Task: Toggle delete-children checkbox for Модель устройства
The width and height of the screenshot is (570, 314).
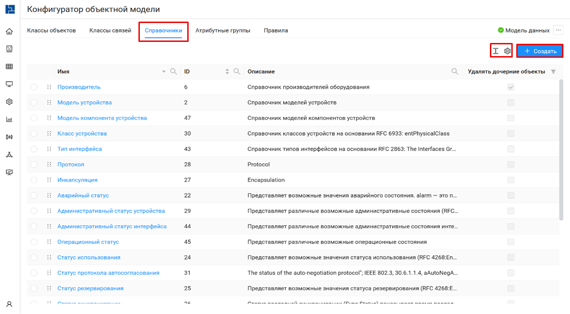Action: [511, 103]
